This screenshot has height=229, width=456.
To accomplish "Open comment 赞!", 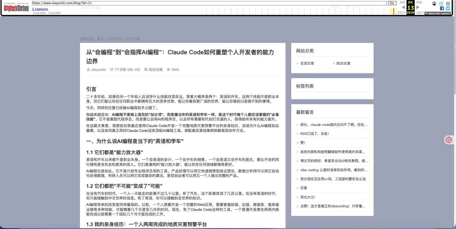I will (303, 143).
